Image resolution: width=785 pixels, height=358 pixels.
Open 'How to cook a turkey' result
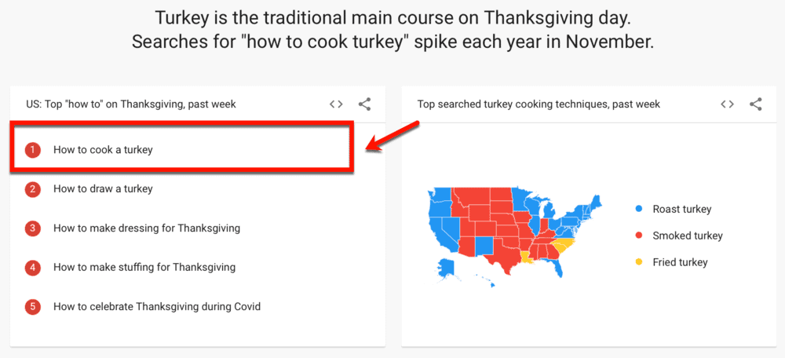coord(103,149)
